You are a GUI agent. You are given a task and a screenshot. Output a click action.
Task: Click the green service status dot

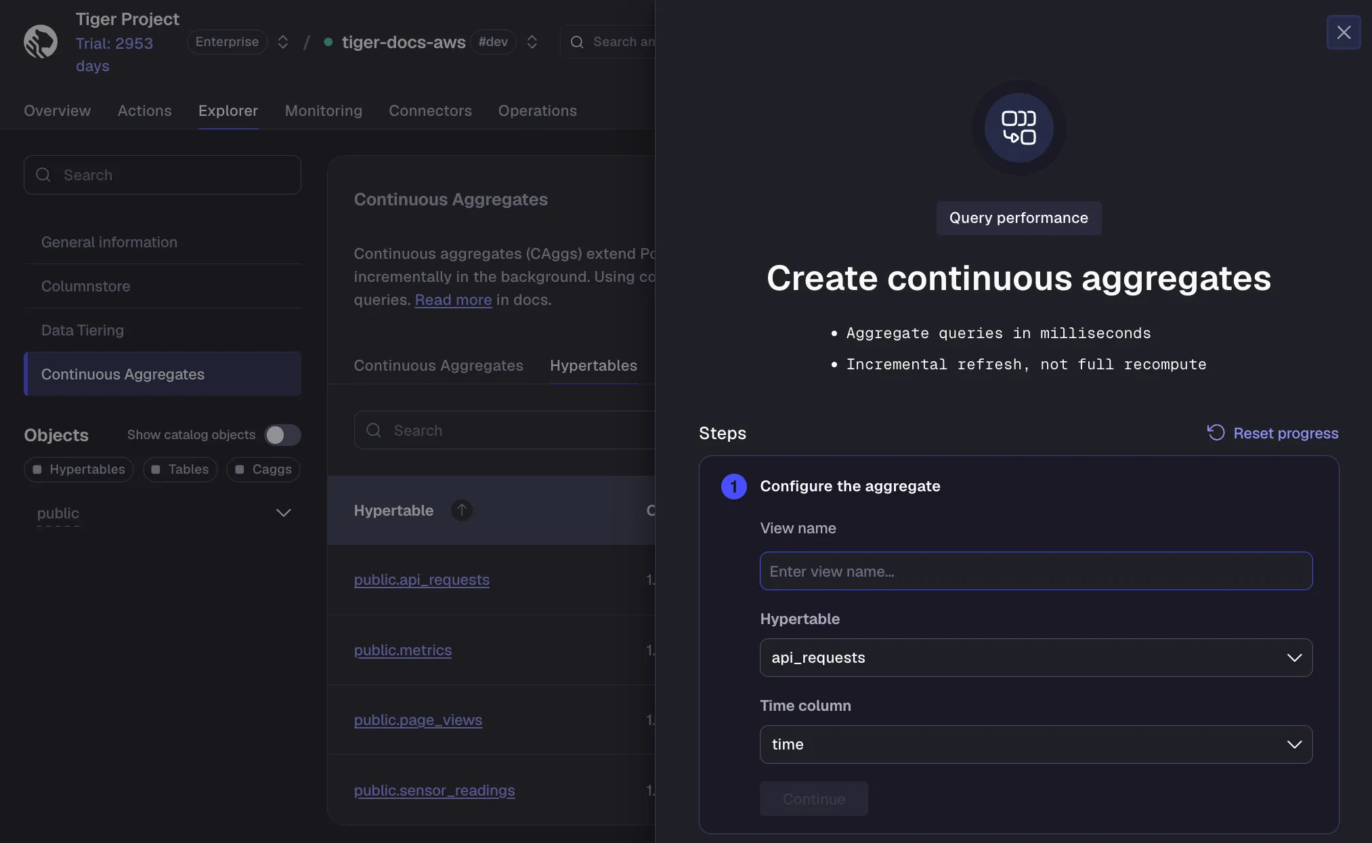click(328, 42)
